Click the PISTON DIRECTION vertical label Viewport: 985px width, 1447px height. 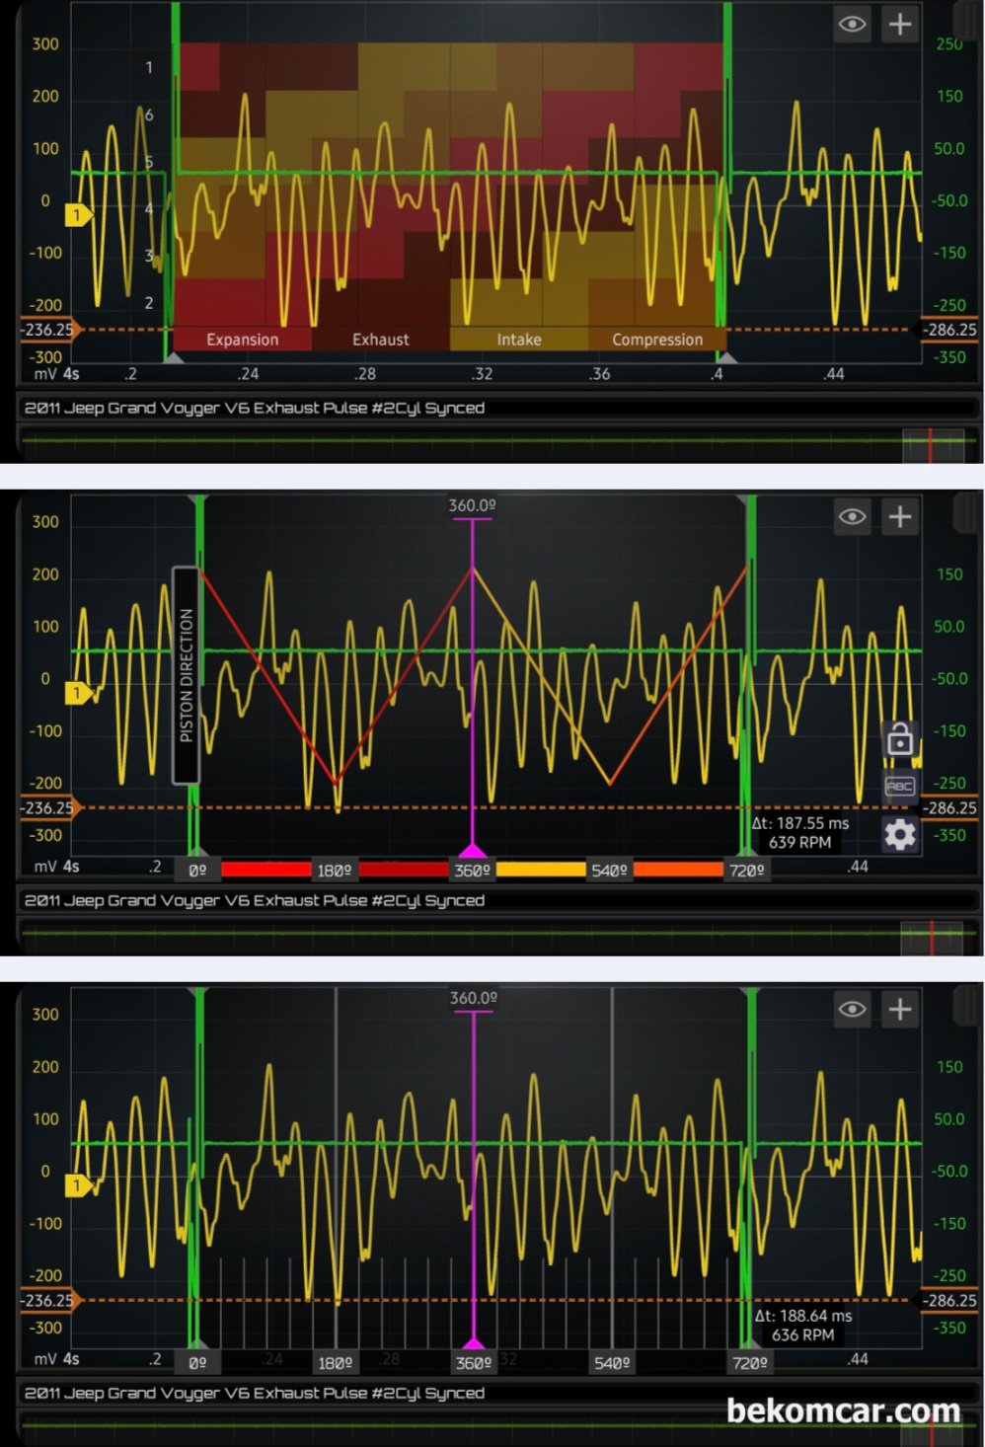(x=186, y=675)
